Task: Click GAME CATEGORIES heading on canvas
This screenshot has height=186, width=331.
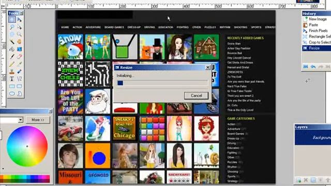Action: click(x=241, y=118)
